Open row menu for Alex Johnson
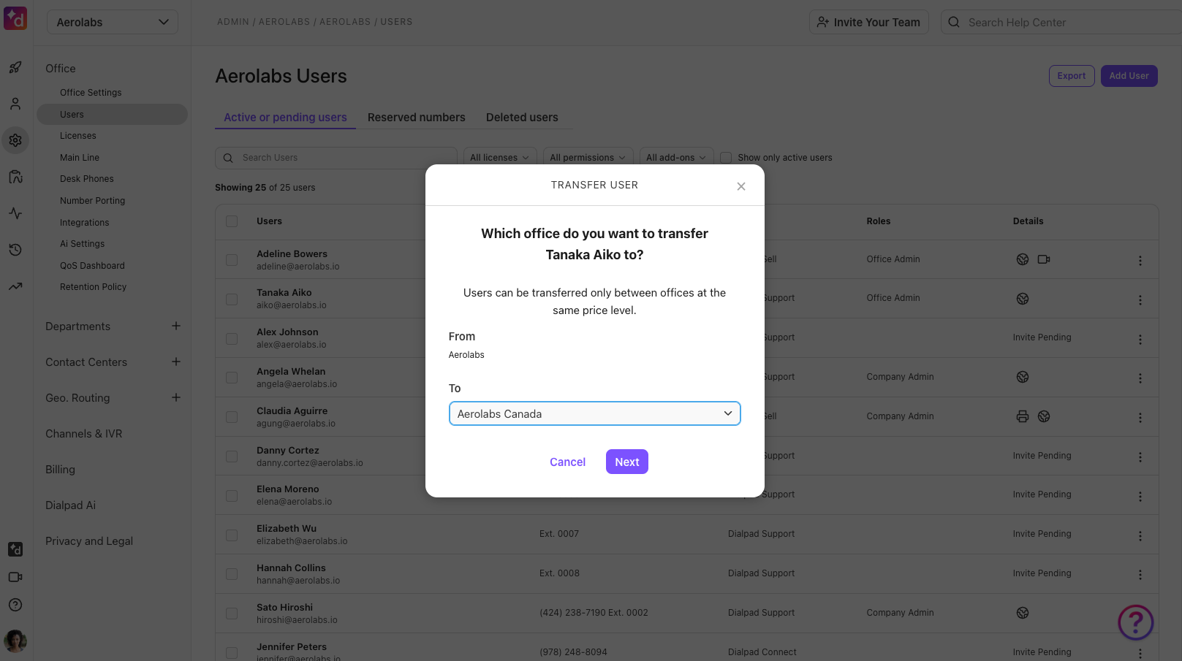The height and width of the screenshot is (661, 1182). [1140, 340]
